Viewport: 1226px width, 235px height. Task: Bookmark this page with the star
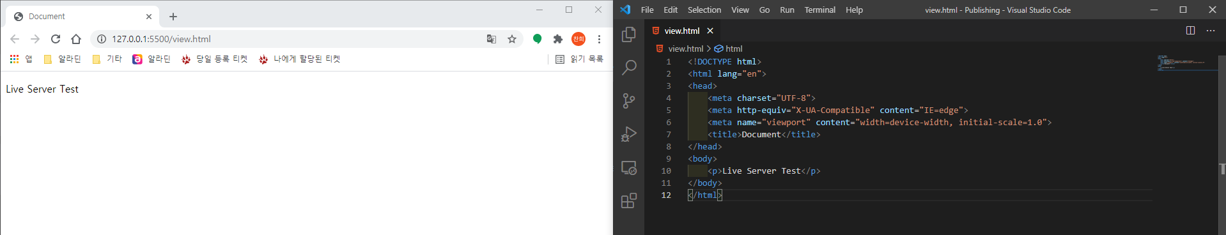pos(512,39)
